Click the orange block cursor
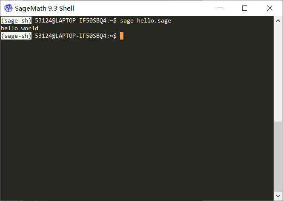This screenshot has height=201, width=283. click(122, 36)
